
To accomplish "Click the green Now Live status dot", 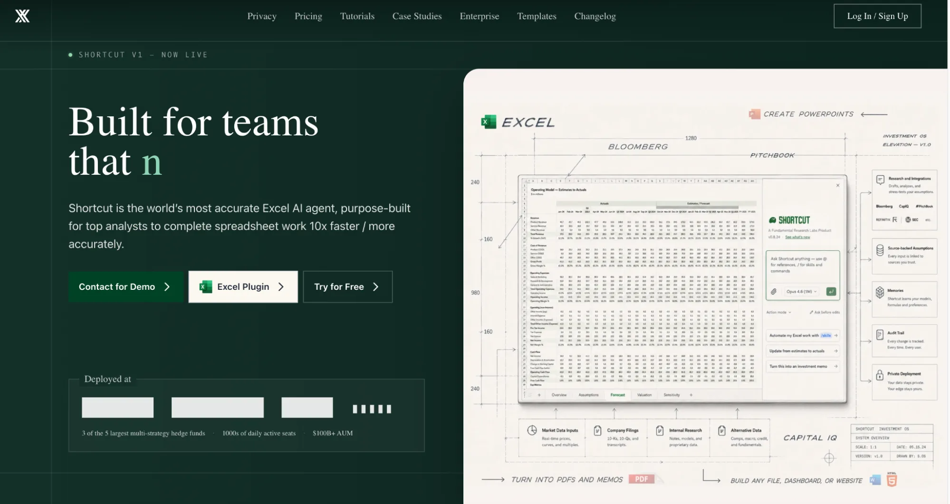I will tap(70, 55).
